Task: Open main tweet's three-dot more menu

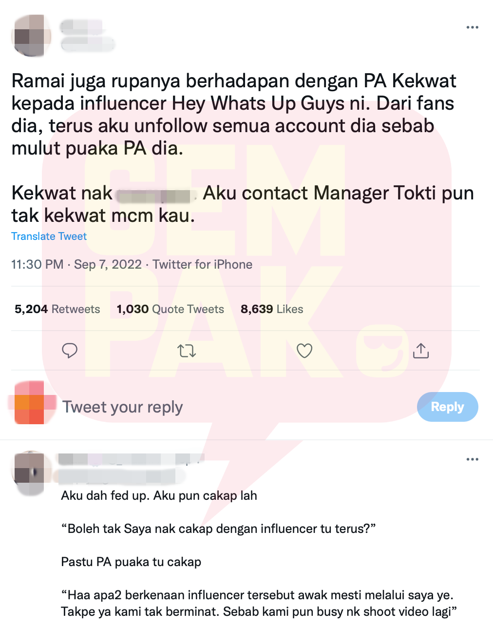Action: tap(472, 27)
